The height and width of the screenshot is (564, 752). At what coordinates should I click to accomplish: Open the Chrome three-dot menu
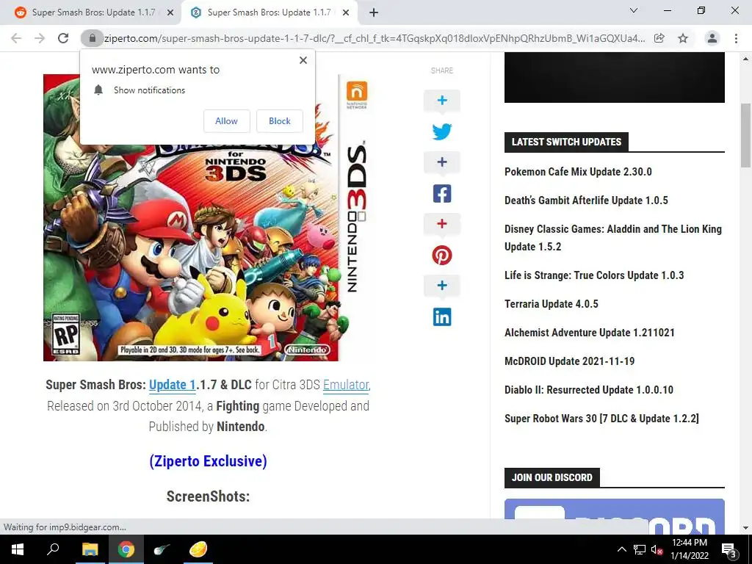(736, 38)
